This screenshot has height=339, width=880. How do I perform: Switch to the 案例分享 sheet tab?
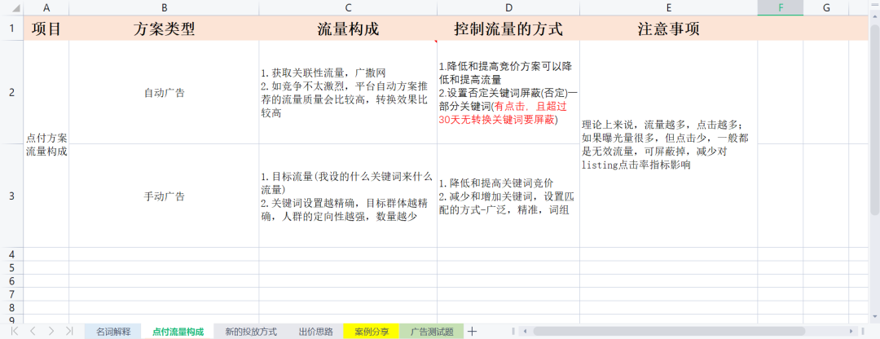point(372,331)
